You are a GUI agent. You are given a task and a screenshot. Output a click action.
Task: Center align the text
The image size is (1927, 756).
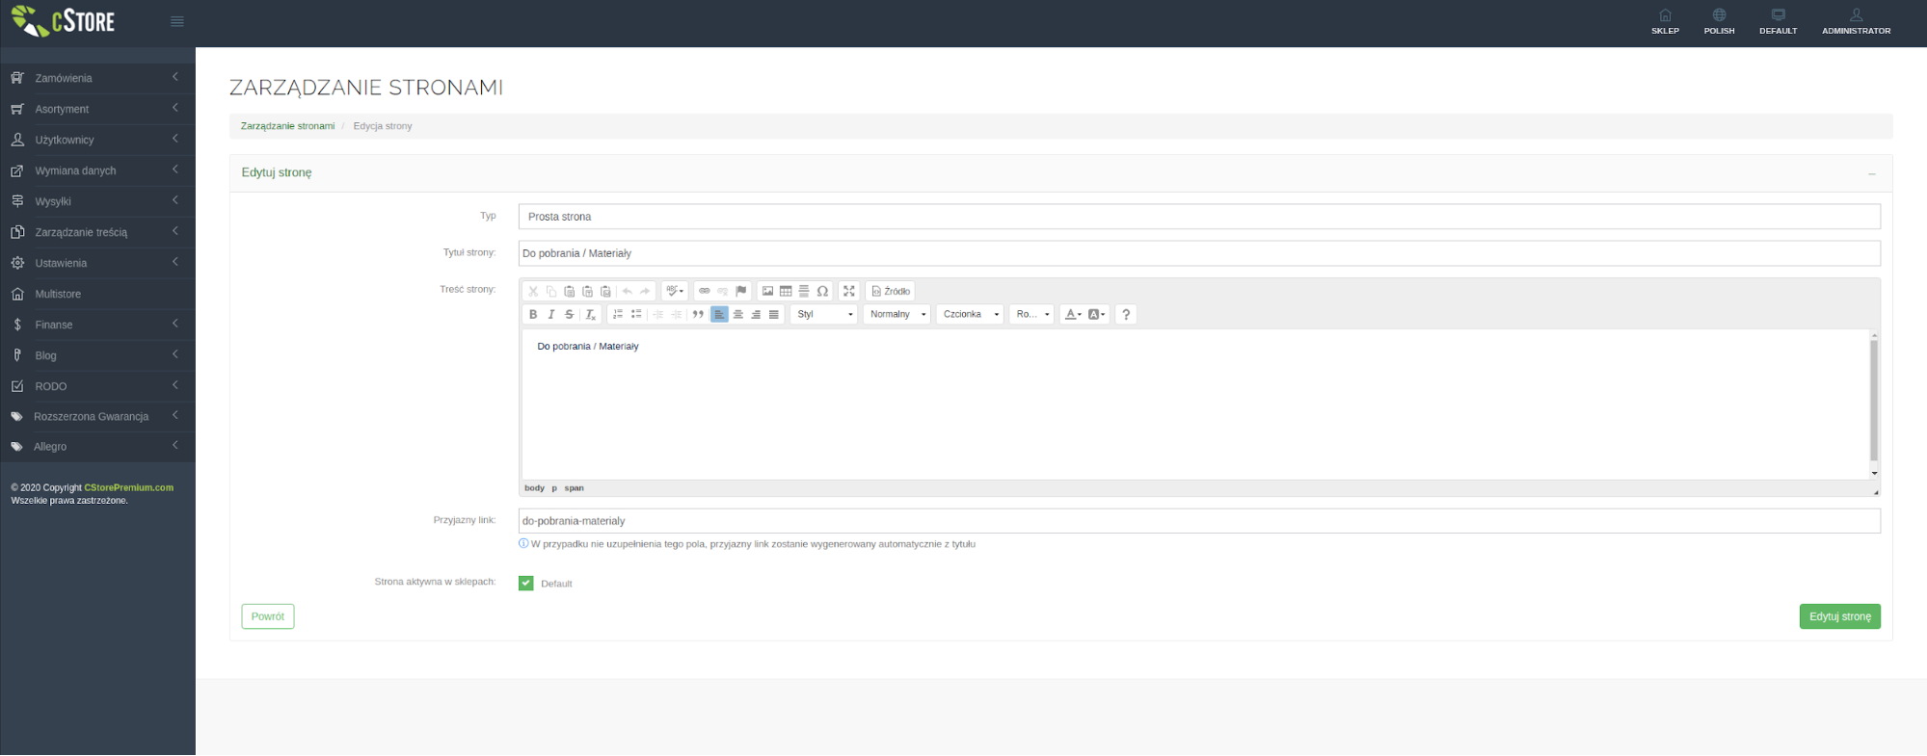[x=737, y=314]
